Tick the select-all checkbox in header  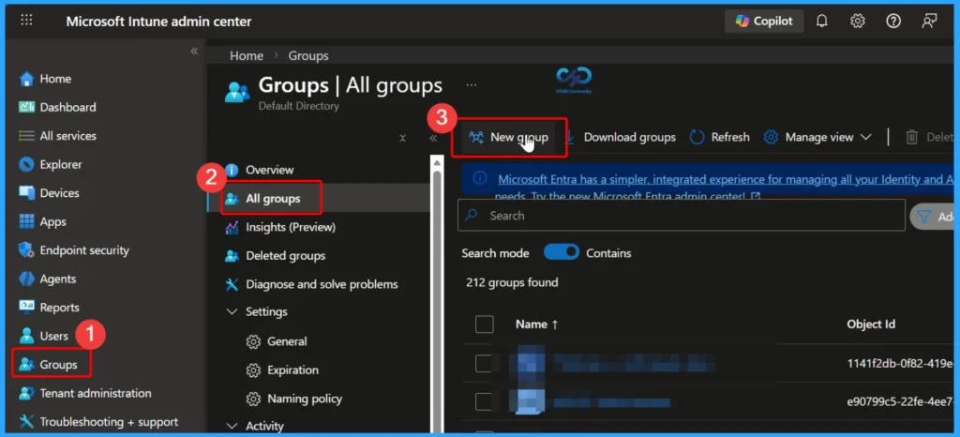485,324
